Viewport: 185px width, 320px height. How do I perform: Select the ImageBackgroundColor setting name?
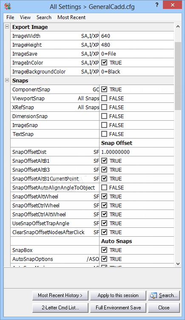click(x=39, y=72)
